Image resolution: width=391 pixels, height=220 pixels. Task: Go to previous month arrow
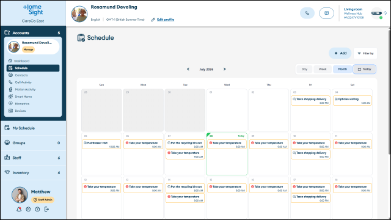click(188, 69)
